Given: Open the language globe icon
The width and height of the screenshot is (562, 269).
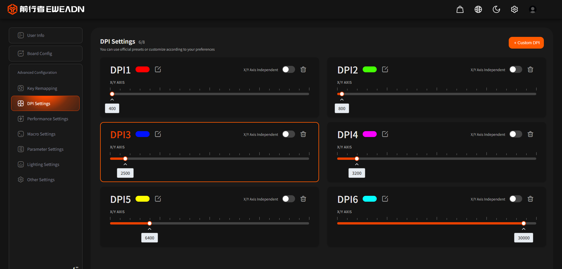Looking at the screenshot, I should (478, 9).
